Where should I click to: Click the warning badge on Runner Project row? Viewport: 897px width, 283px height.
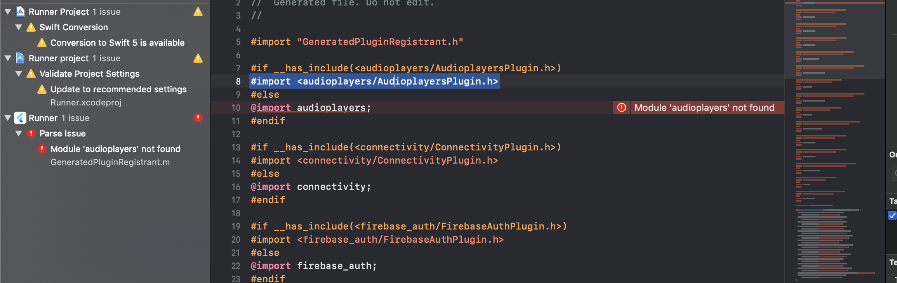pos(198,12)
